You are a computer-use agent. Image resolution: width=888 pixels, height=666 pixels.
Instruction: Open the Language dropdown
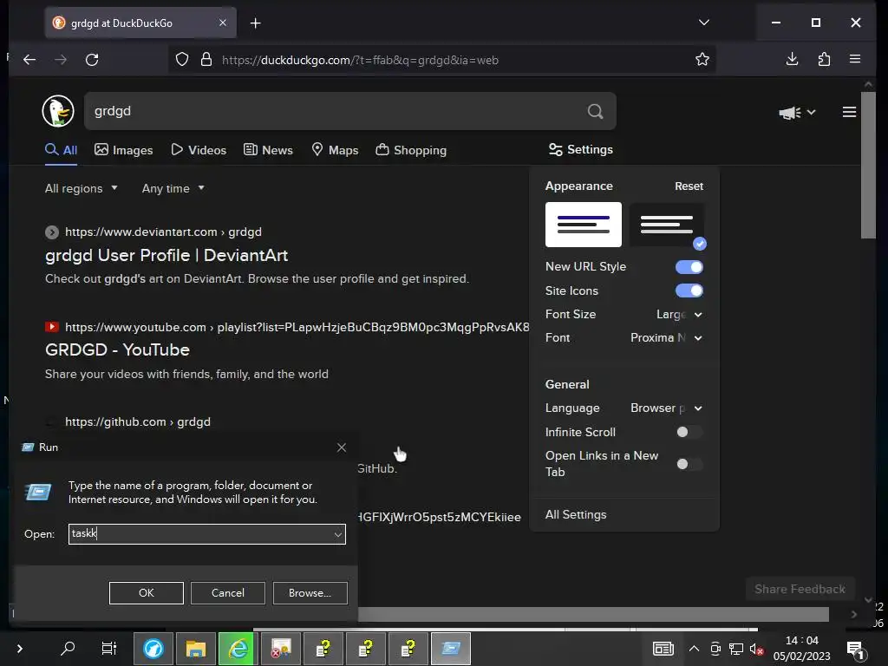pyautogui.click(x=667, y=408)
